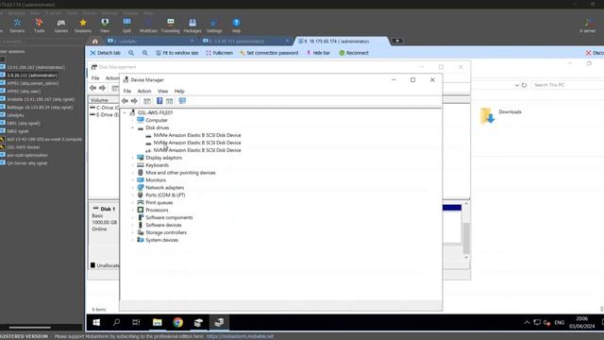Click Disk Management vertical scrollbar thumb

pyautogui.click(x=466, y=238)
